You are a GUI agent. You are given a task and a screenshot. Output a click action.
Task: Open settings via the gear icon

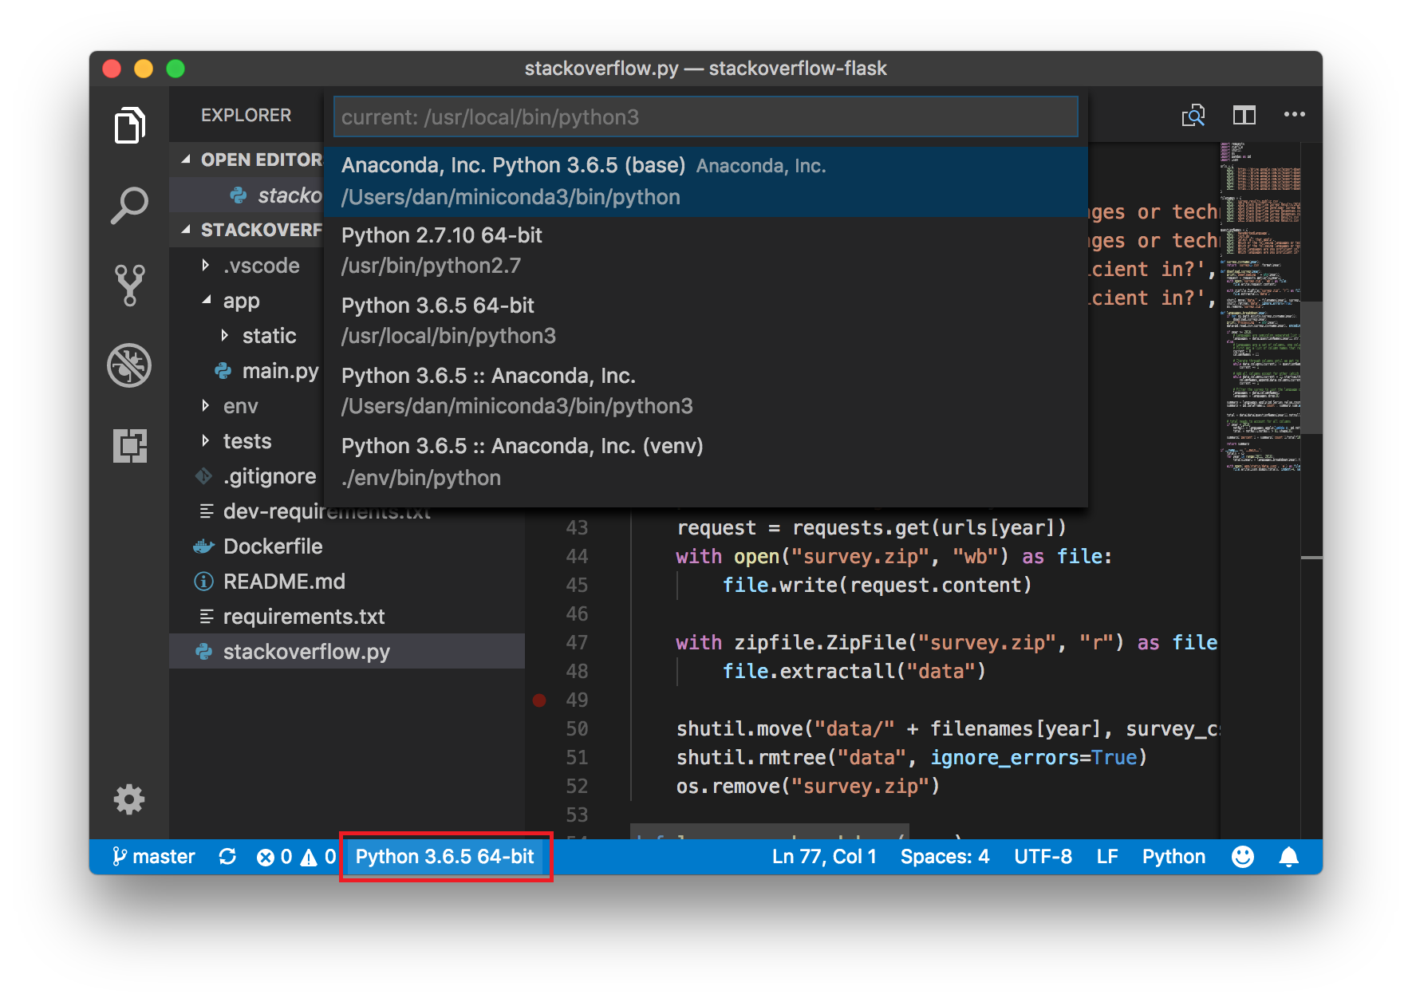[x=128, y=799]
